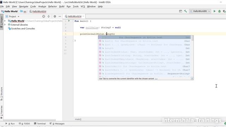Start debugging with the bug icon
This screenshot has width=226, height=127.
(219, 11)
